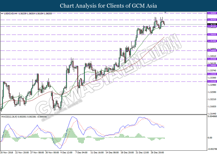Screen dimensions: 217x155
Task: Click the USDCAD,H4 symbol text
Action: click(x=11, y=14)
